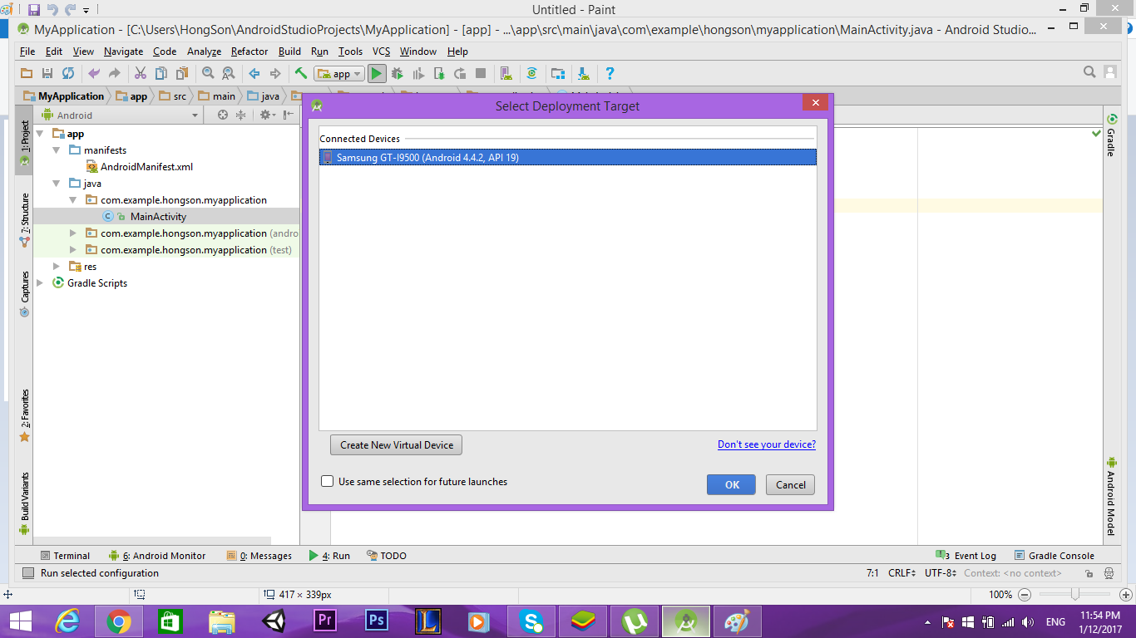Viewport: 1136px width, 638px height.
Task: Click the Don't see your device? link
Action: coord(767,444)
